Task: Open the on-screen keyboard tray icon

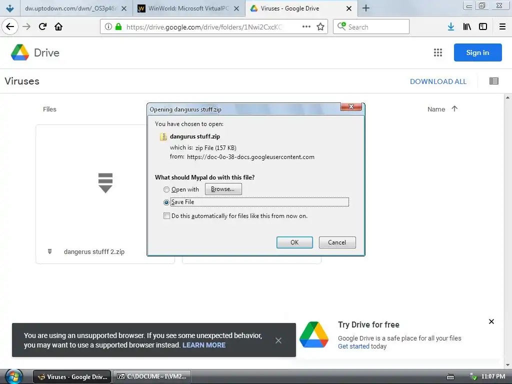Action: pyautogui.click(x=450, y=377)
